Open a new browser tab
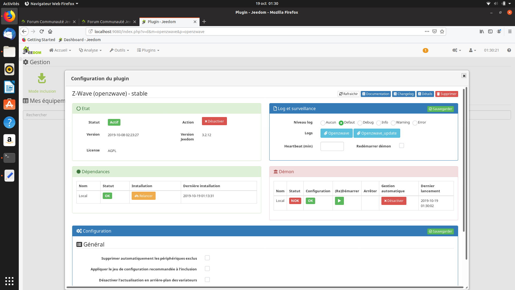Image resolution: width=515 pixels, height=290 pixels. [x=204, y=21]
